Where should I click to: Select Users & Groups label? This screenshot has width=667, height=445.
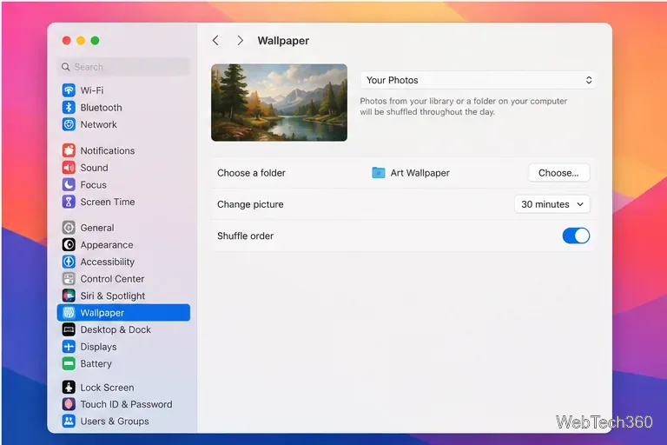[x=115, y=422]
